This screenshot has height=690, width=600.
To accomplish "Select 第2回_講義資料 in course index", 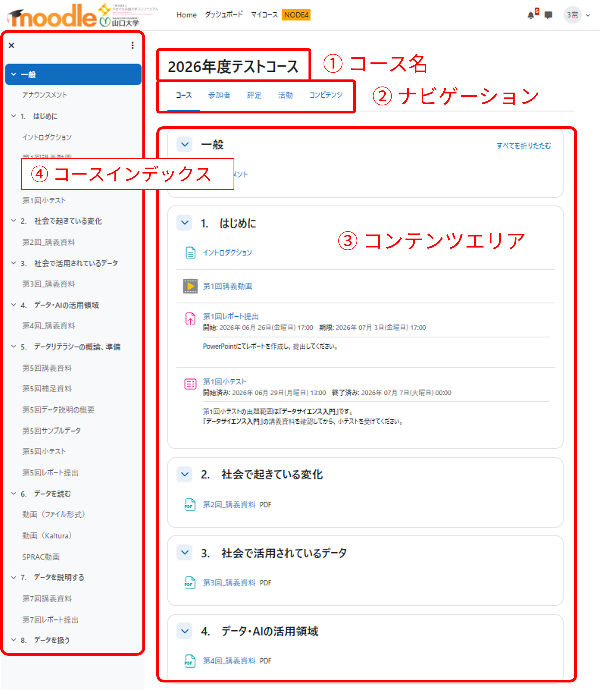I will pos(48,242).
